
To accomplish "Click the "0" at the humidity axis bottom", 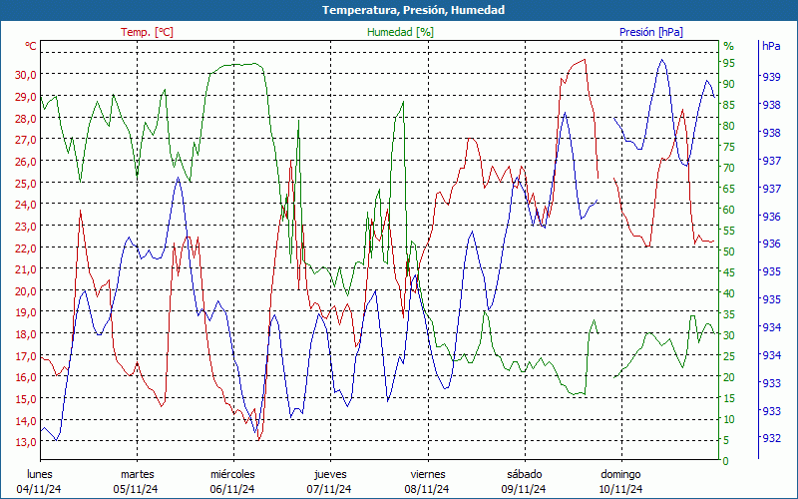I will (x=726, y=461).
